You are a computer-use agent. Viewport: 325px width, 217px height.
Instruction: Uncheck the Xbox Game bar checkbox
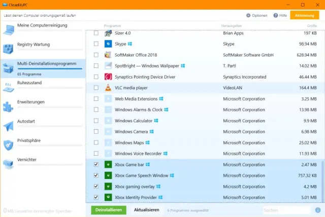pos(96,165)
